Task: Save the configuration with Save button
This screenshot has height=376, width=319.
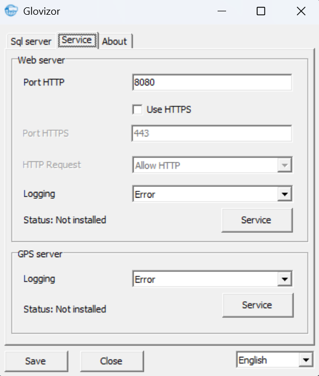Action: pos(36,361)
